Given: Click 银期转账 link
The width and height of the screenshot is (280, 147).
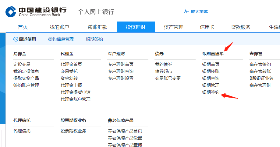Looking at the screenshot, I should (x=211, y=71).
